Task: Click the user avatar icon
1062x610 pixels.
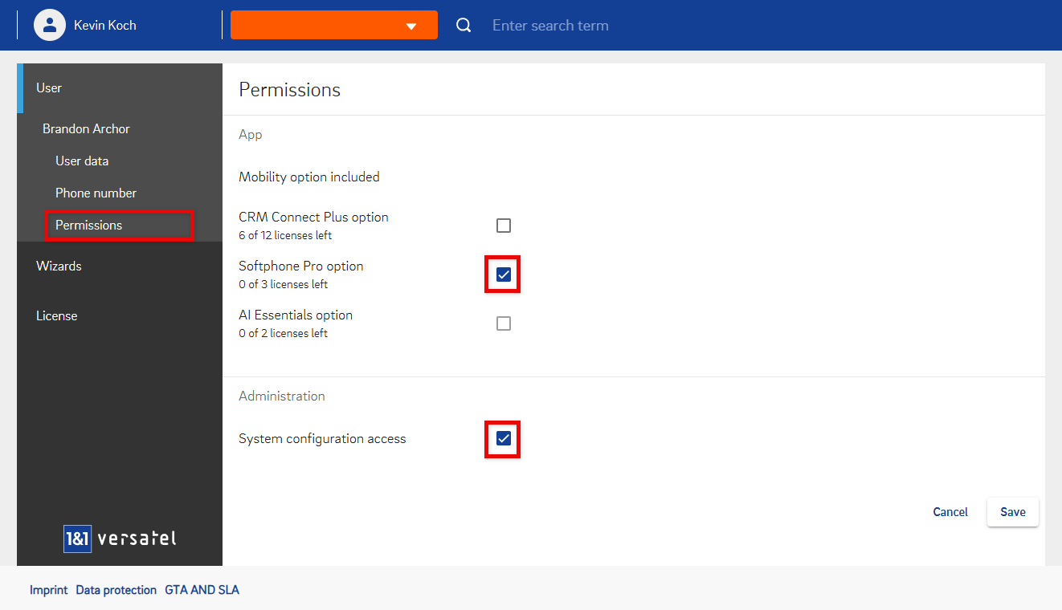Action: [x=49, y=25]
